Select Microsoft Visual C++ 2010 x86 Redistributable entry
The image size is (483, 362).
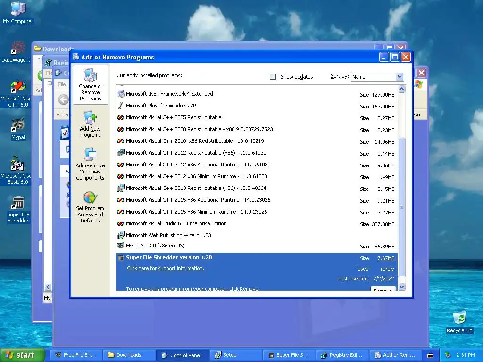pos(256,141)
